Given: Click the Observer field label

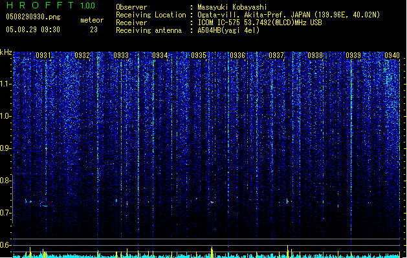Looking at the screenshot, I should pos(131,7).
